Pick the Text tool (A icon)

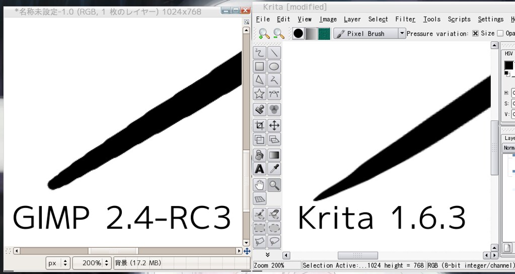(x=259, y=169)
